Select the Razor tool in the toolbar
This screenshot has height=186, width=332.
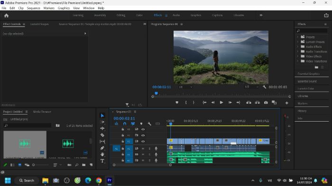tap(102, 135)
